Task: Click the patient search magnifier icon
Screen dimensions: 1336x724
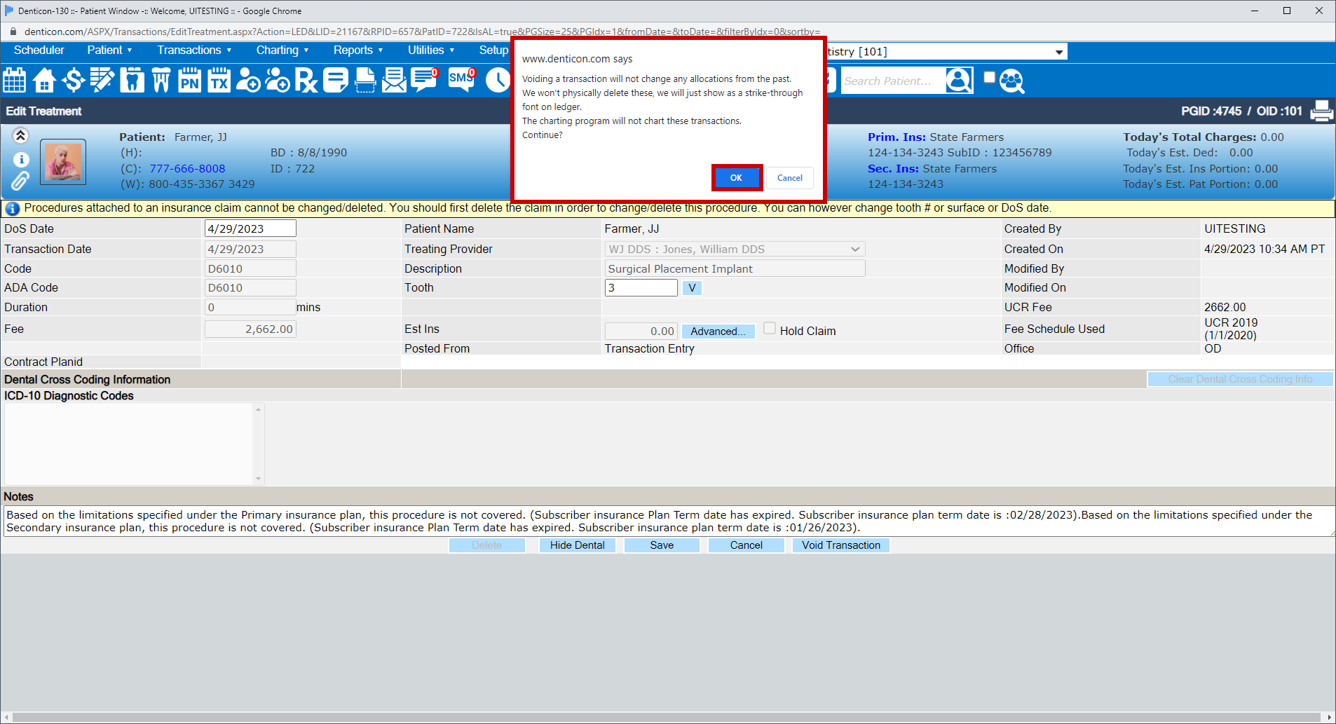Action: [x=959, y=80]
